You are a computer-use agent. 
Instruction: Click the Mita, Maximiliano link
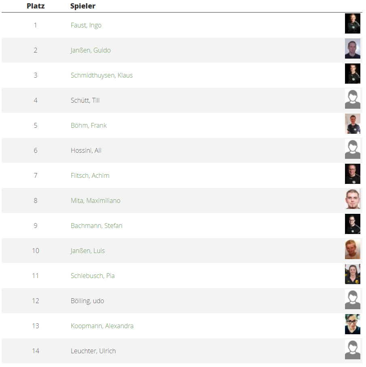pyautogui.click(x=95, y=200)
